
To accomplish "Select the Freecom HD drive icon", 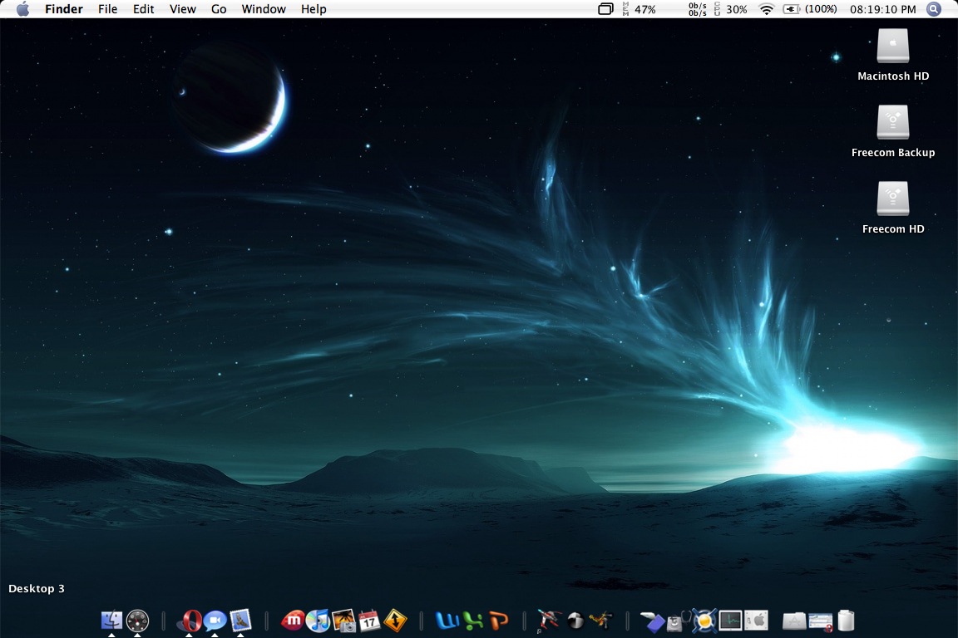I will click(x=892, y=199).
